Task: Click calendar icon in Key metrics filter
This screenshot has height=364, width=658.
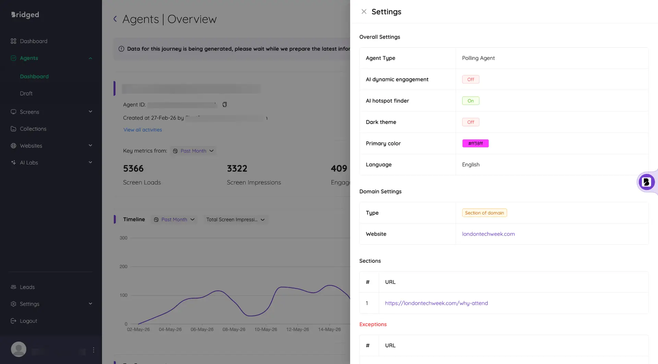Action: coord(175,151)
